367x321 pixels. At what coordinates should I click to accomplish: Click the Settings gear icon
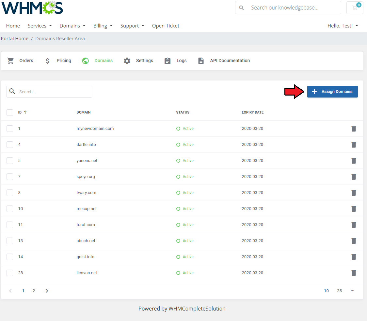coord(127,61)
